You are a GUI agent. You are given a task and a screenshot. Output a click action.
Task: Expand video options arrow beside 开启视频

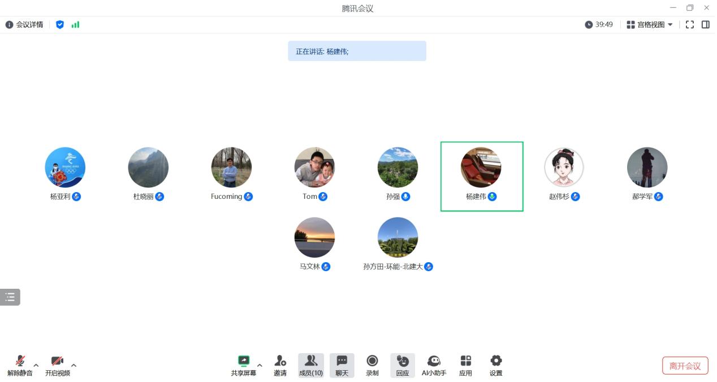tap(74, 365)
